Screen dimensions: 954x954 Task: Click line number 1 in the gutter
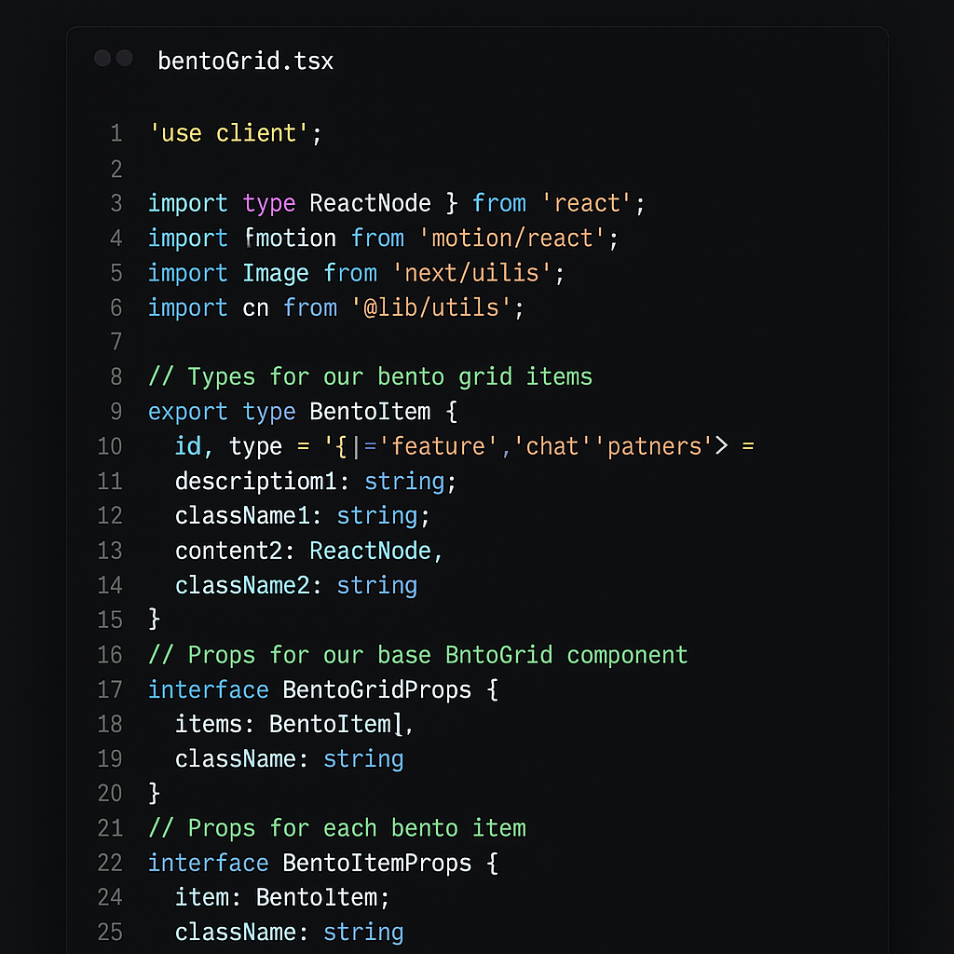116,134
